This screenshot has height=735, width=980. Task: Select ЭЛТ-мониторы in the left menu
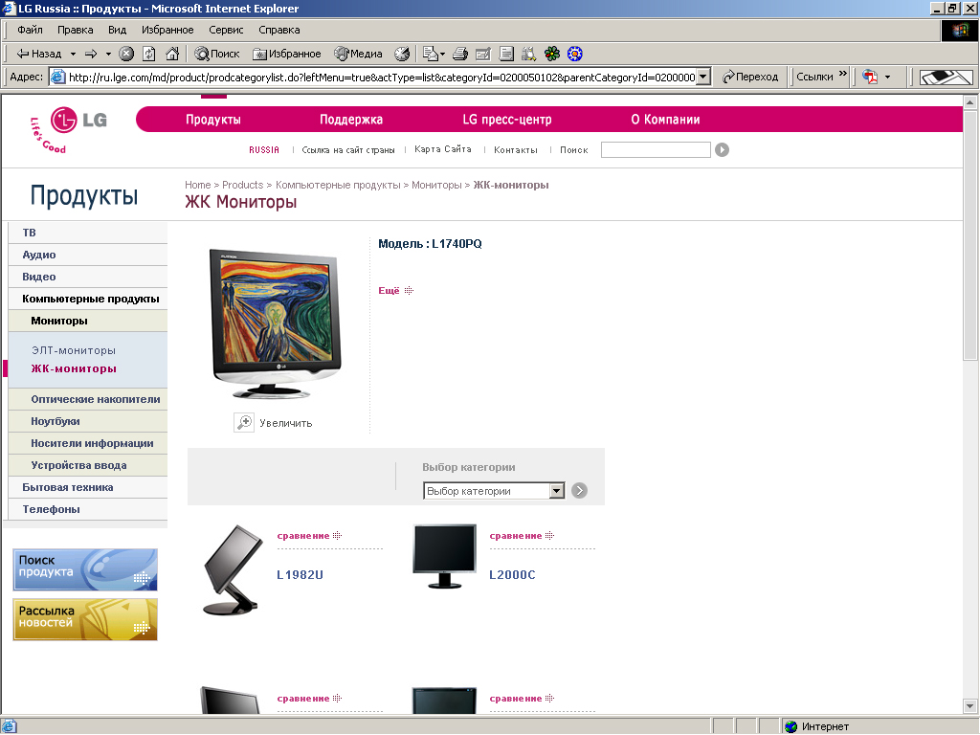pyautogui.click(x=74, y=350)
